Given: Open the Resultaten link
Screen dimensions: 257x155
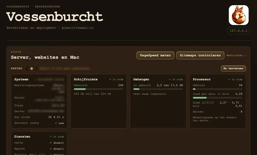Looking at the screenshot, I should click(x=236, y=56).
